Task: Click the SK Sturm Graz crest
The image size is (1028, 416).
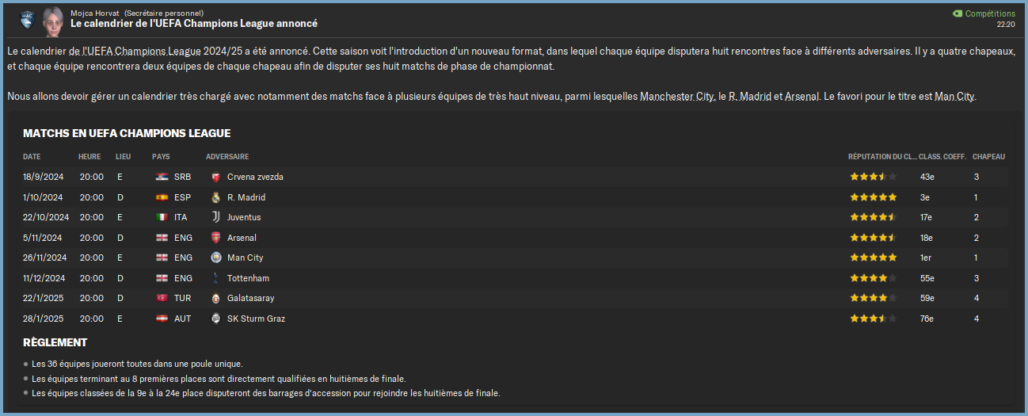Action: pyautogui.click(x=215, y=319)
